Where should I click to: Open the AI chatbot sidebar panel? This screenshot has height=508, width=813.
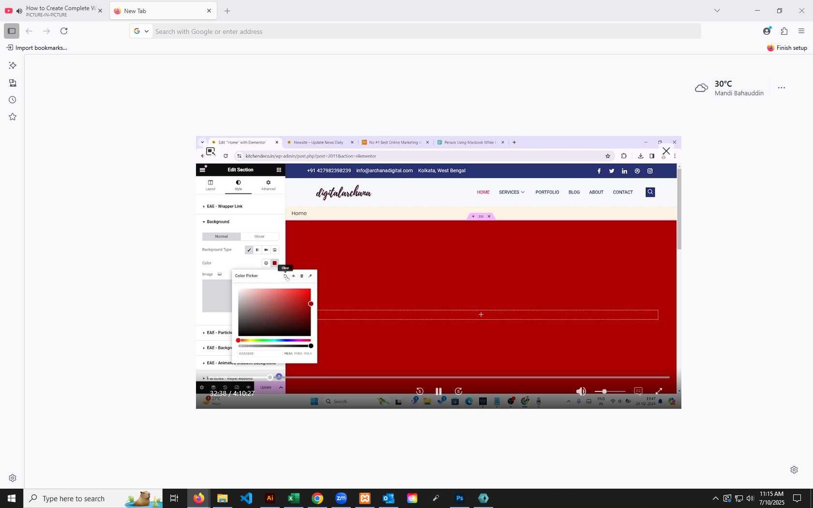(x=13, y=65)
